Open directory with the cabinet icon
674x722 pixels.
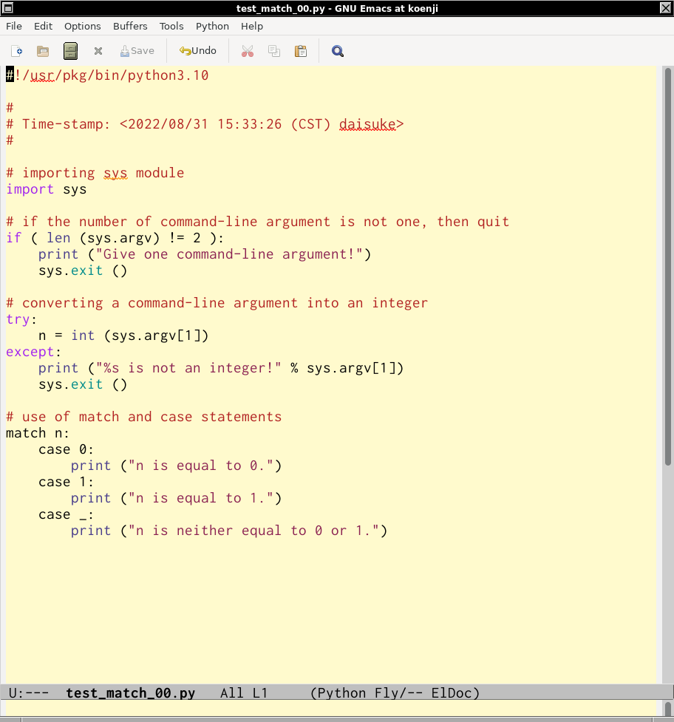tap(70, 51)
